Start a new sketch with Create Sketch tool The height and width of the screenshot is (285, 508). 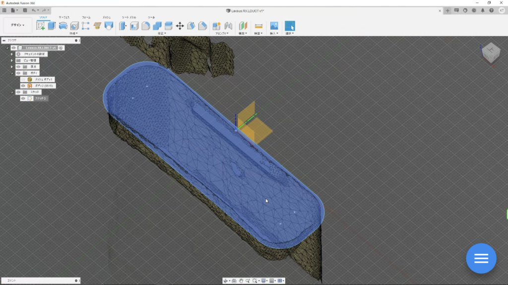click(41, 26)
